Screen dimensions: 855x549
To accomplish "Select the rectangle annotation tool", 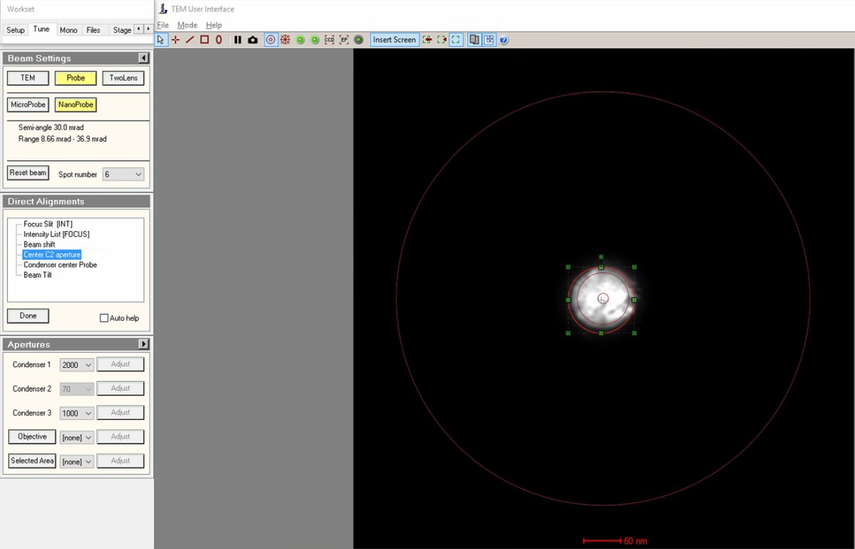I will (203, 40).
